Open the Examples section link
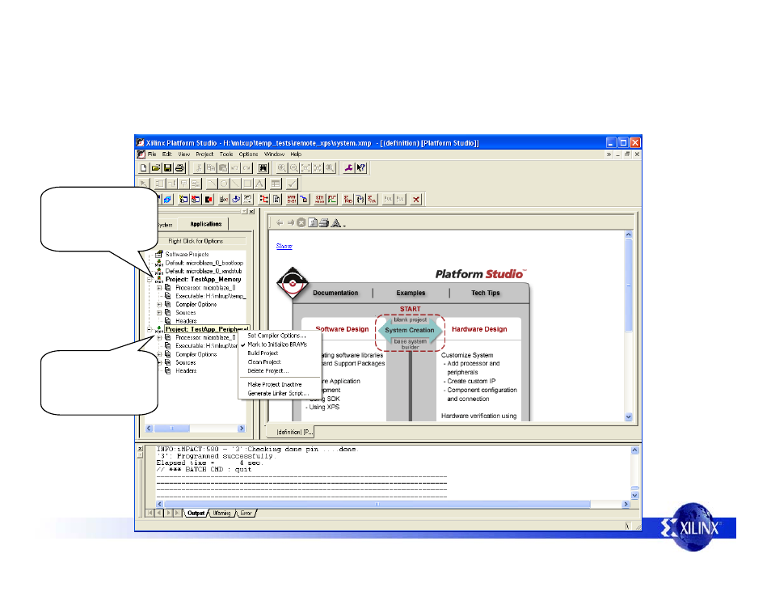This screenshot has height=596, width=771. [411, 293]
